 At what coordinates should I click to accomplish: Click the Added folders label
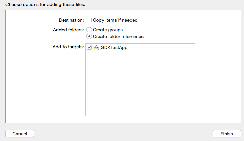[x=68, y=30]
